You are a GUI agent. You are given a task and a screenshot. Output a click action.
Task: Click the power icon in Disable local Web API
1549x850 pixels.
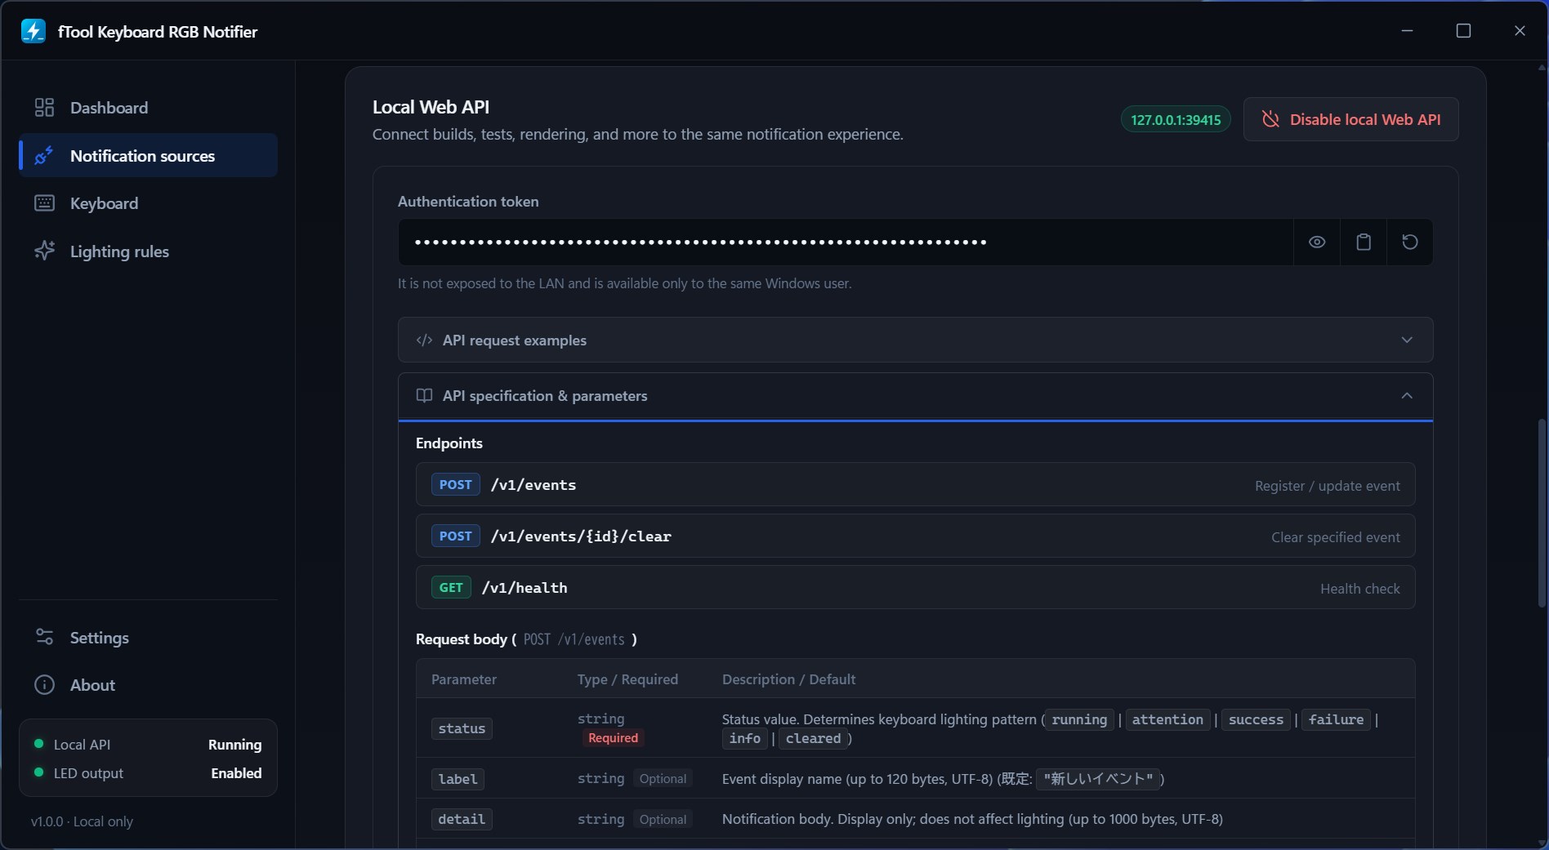tap(1270, 119)
